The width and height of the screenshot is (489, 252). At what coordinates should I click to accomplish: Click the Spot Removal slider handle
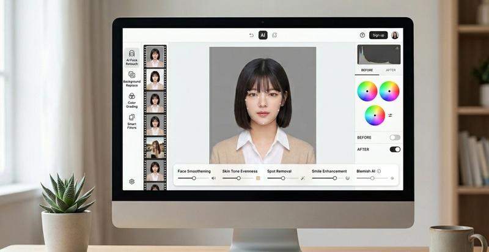click(x=283, y=178)
